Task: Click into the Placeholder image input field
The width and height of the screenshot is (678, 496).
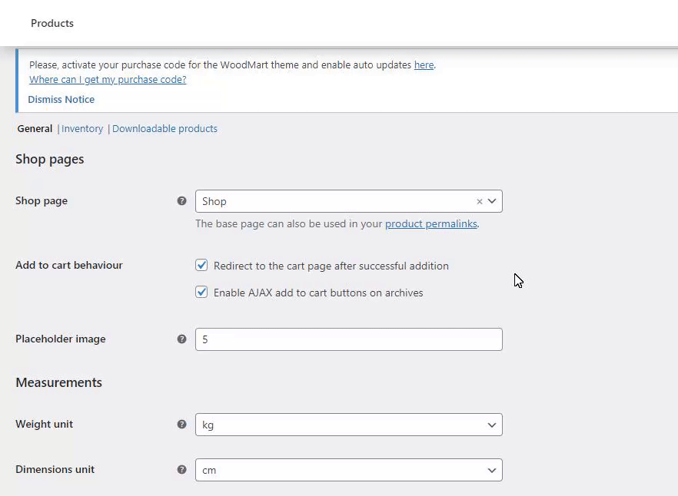Action: click(x=348, y=339)
